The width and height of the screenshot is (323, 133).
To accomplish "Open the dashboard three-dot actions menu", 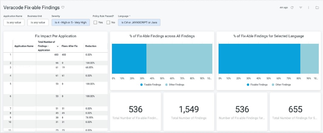I will click(x=308, y=8).
